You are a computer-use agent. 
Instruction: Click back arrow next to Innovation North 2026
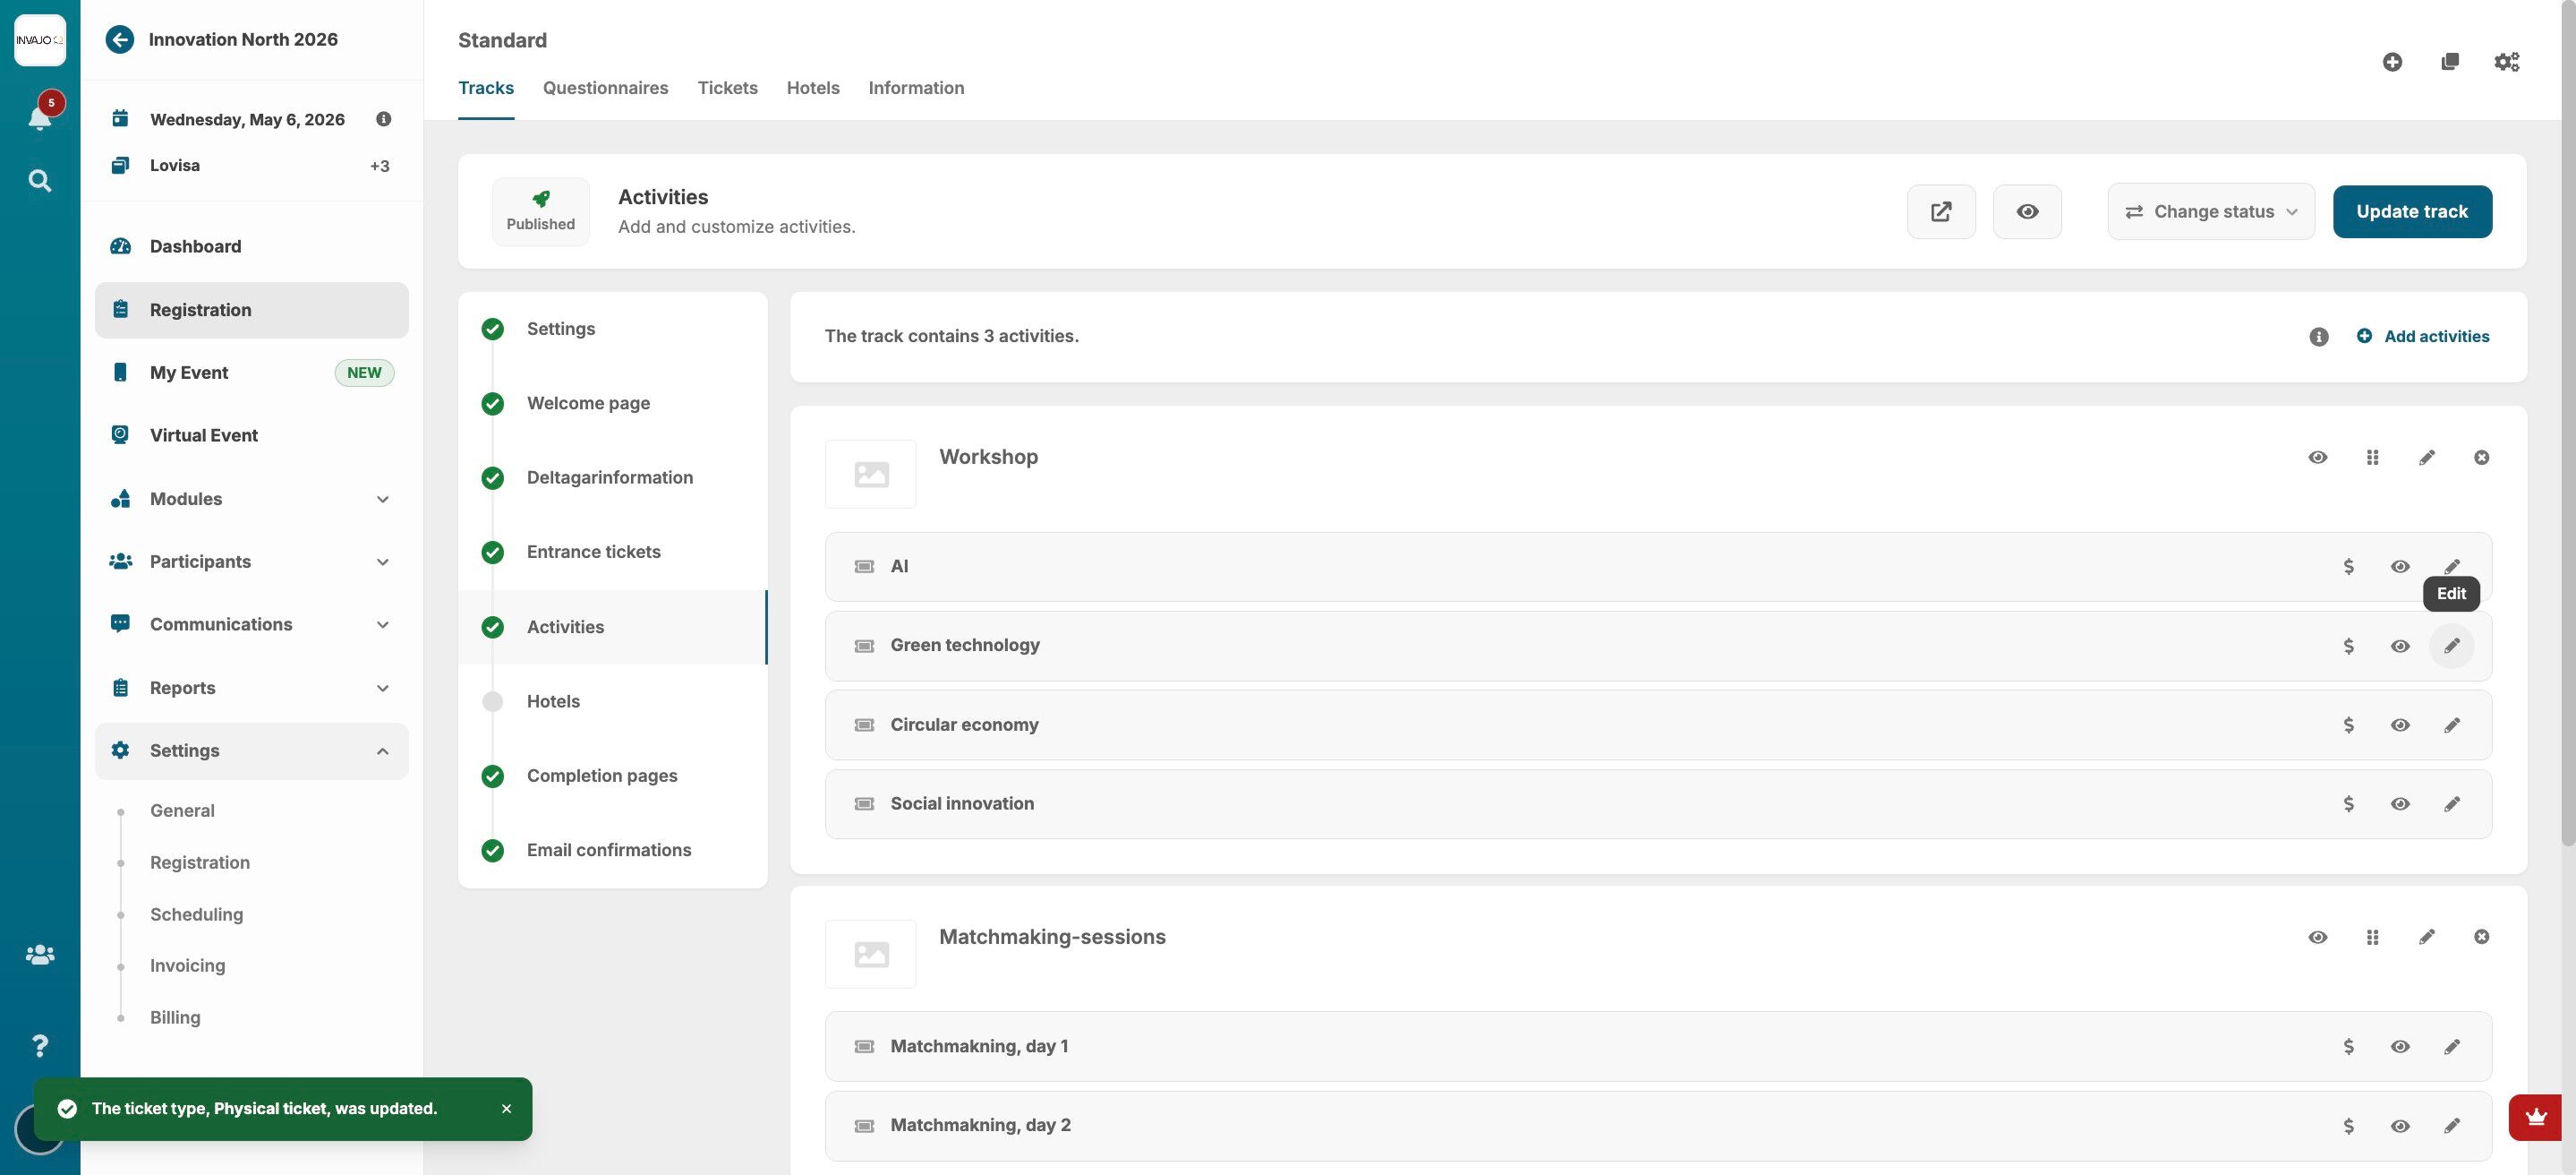point(119,39)
